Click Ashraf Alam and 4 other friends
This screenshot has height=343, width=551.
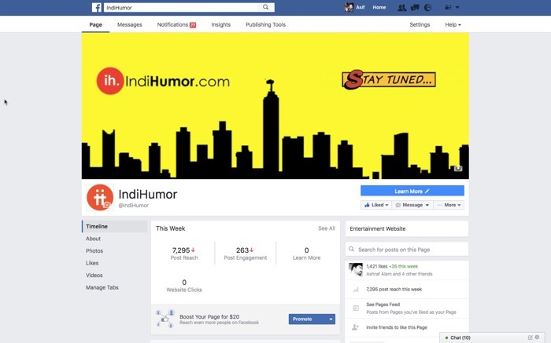pos(399,274)
